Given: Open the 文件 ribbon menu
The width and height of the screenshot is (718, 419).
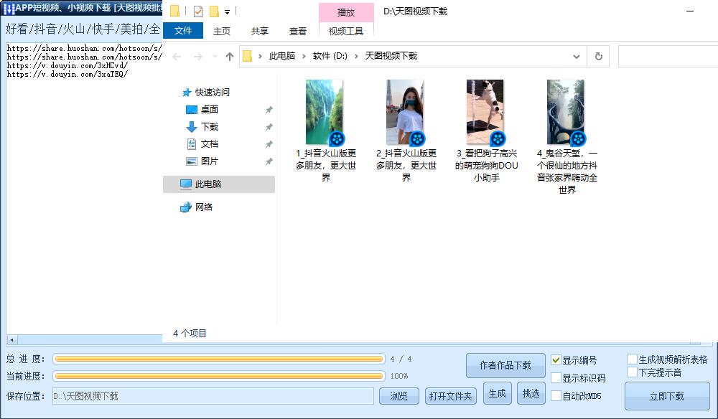Looking at the screenshot, I should [183, 31].
